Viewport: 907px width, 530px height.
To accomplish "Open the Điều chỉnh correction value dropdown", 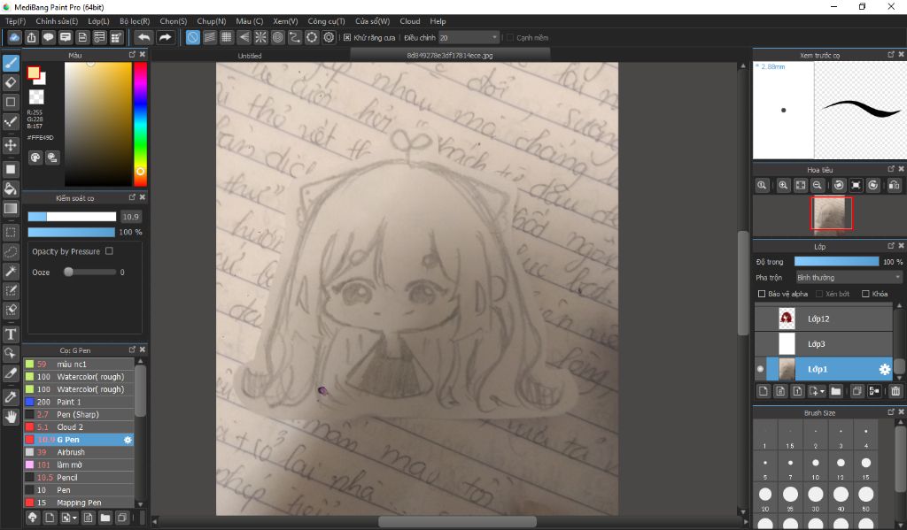I will (x=469, y=37).
